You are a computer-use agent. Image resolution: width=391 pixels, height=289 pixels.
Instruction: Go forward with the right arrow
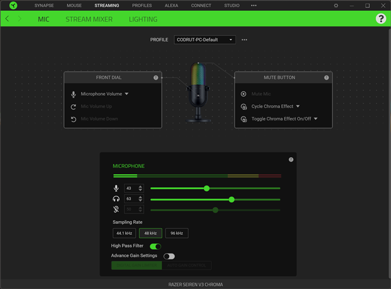19,19
